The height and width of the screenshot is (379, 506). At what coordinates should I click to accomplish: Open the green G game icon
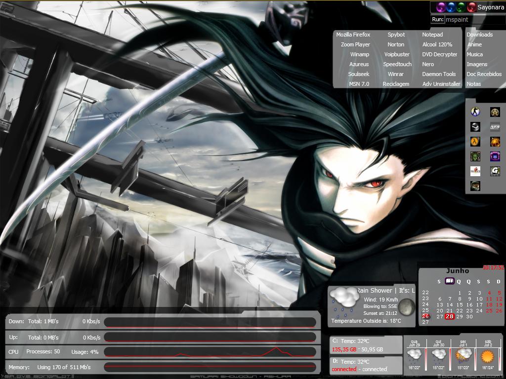(x=495, y=171)
